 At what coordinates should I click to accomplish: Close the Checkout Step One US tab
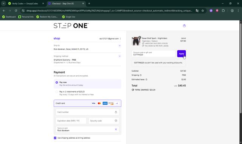point(83,3)
